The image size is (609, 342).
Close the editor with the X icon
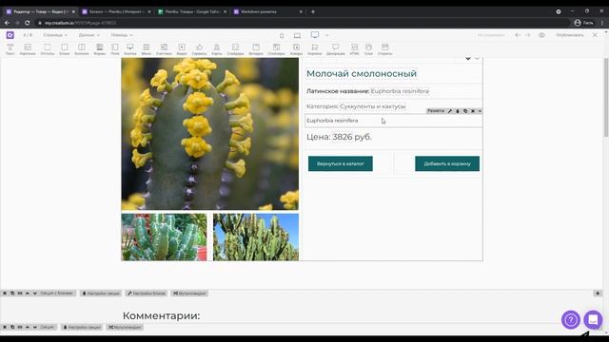point(595,35)
